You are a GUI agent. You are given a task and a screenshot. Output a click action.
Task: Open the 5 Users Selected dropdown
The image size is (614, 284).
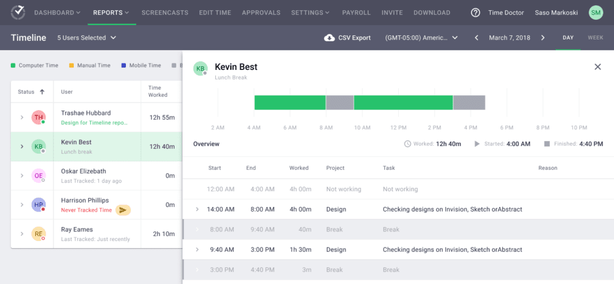click(86, 38)
